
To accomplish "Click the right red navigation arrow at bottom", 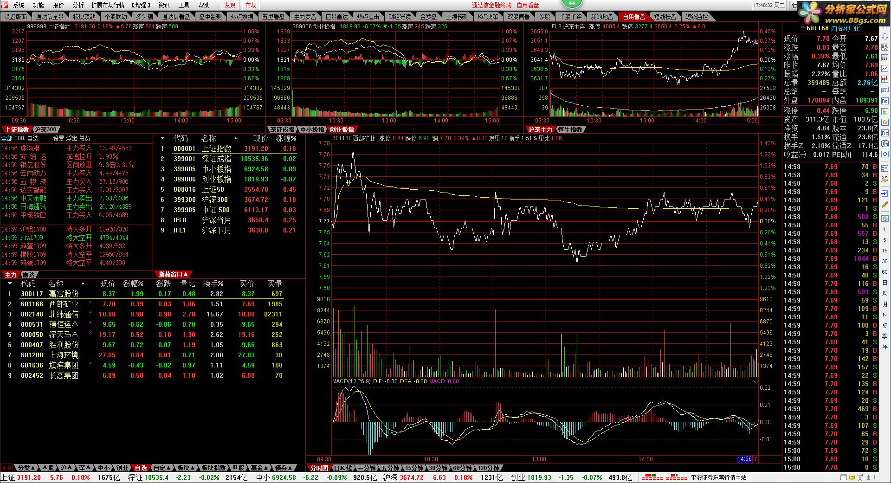I will pos(9,468).
